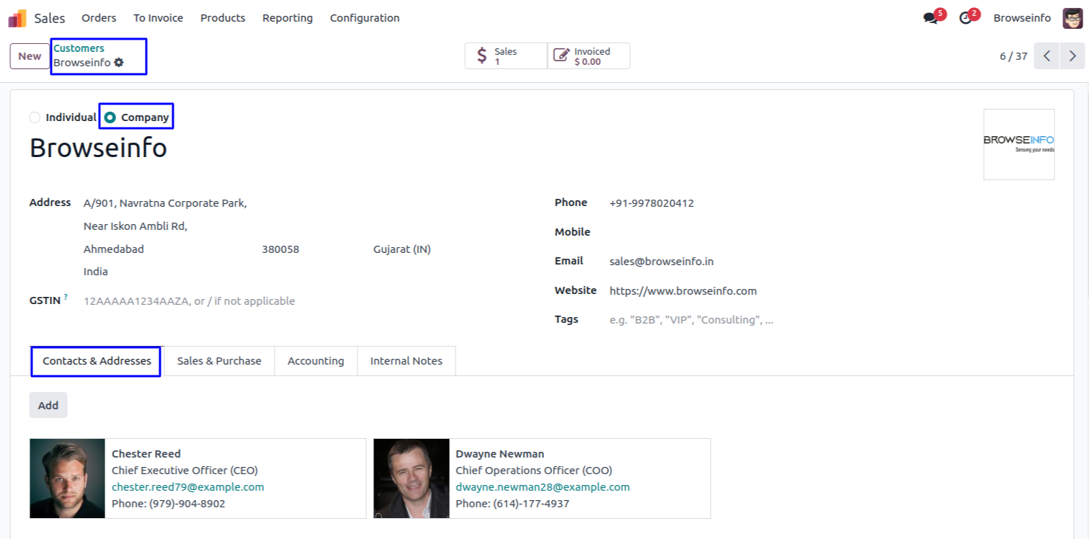Click the Customers breadcrumb link
The image size is (1089, 539).
(x=79, y=48)
